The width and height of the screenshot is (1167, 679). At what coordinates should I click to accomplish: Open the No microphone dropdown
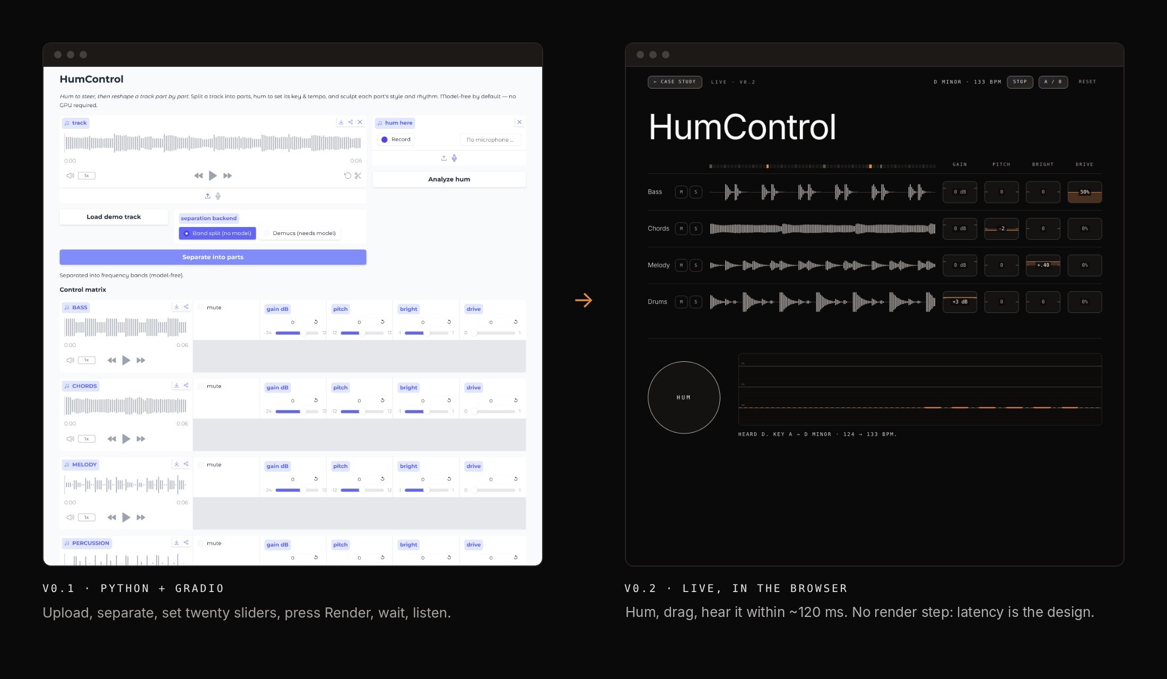[x=490, y=140]
